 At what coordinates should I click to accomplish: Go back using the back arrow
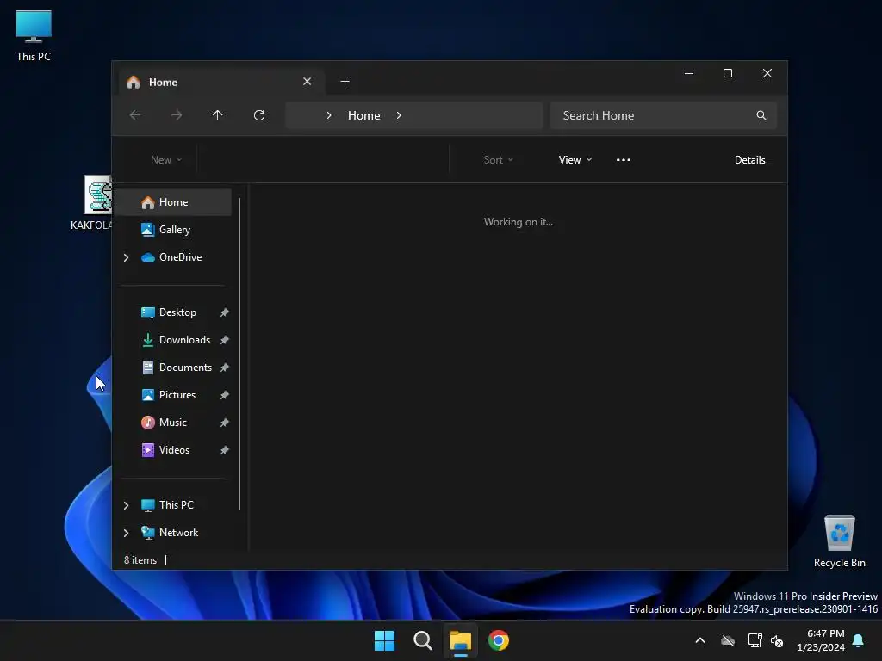[135, 115]
